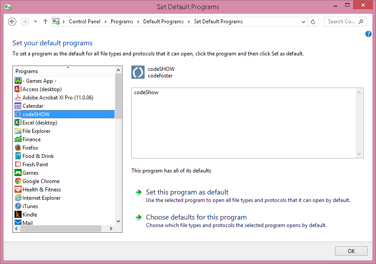Click the codeSHOW icon in the list
The width and height of the screenshot is (376, 264).
pos(18,114)
